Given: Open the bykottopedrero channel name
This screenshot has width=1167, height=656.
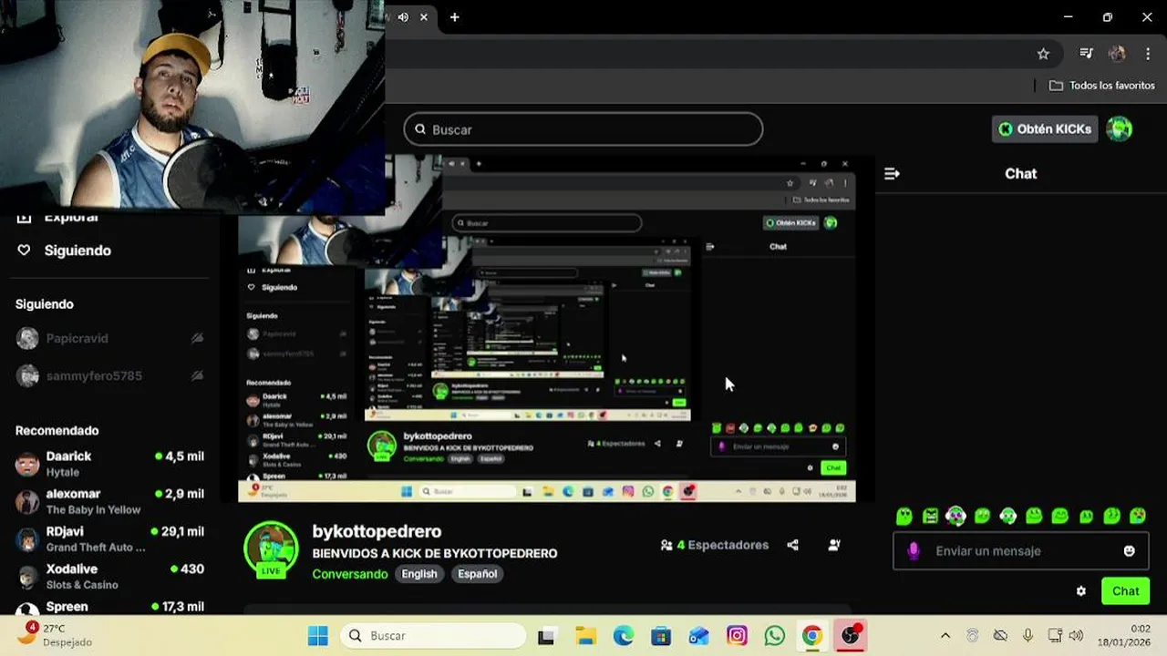Looking at the screenshot, I should pyautogui.click(x=377, y=531).
